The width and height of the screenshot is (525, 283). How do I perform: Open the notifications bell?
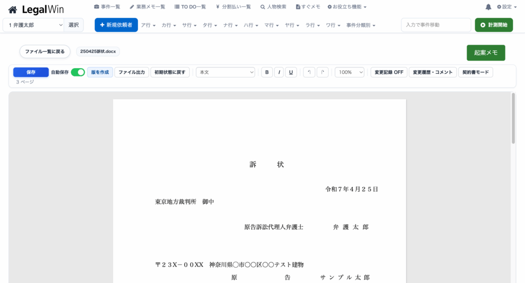point(488,7)
